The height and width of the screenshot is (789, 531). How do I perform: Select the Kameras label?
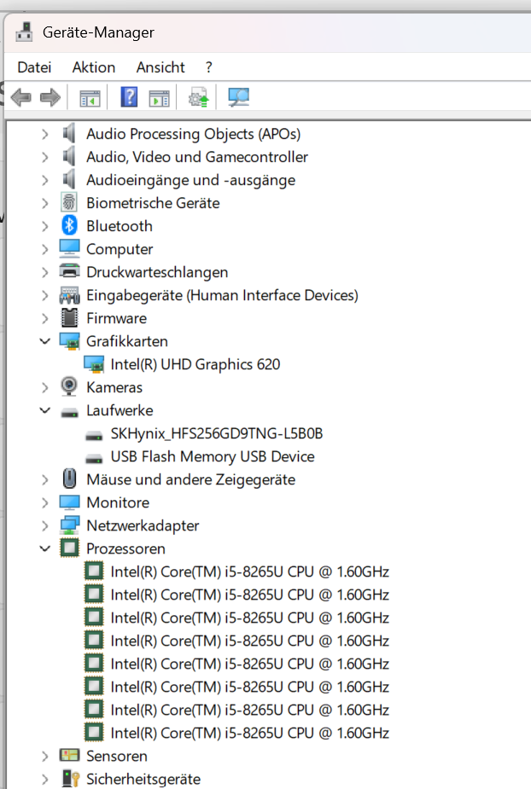point(114,387)
